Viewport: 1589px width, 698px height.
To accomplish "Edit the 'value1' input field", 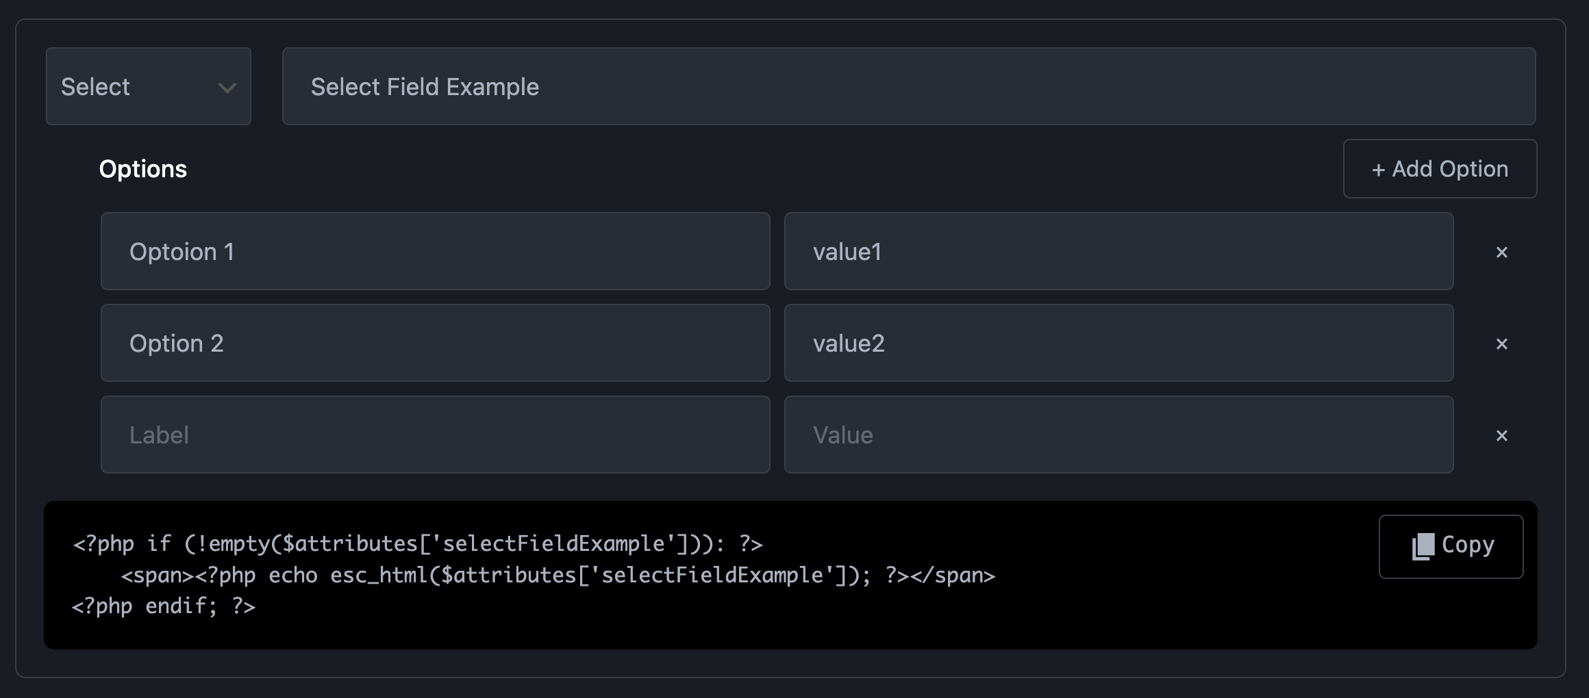I will tap(1118, 252).
